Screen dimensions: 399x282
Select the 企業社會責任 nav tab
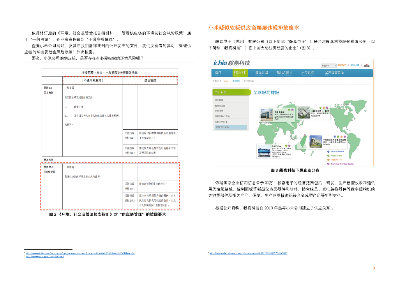click(x=334, y=73)
